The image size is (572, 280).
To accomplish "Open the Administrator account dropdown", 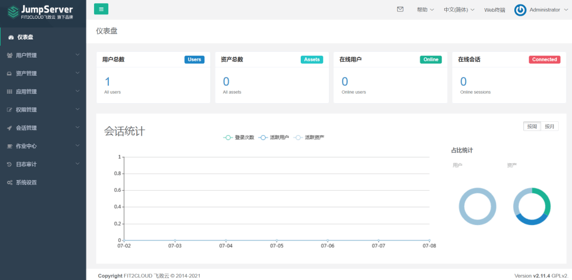I will click(549, 10).
